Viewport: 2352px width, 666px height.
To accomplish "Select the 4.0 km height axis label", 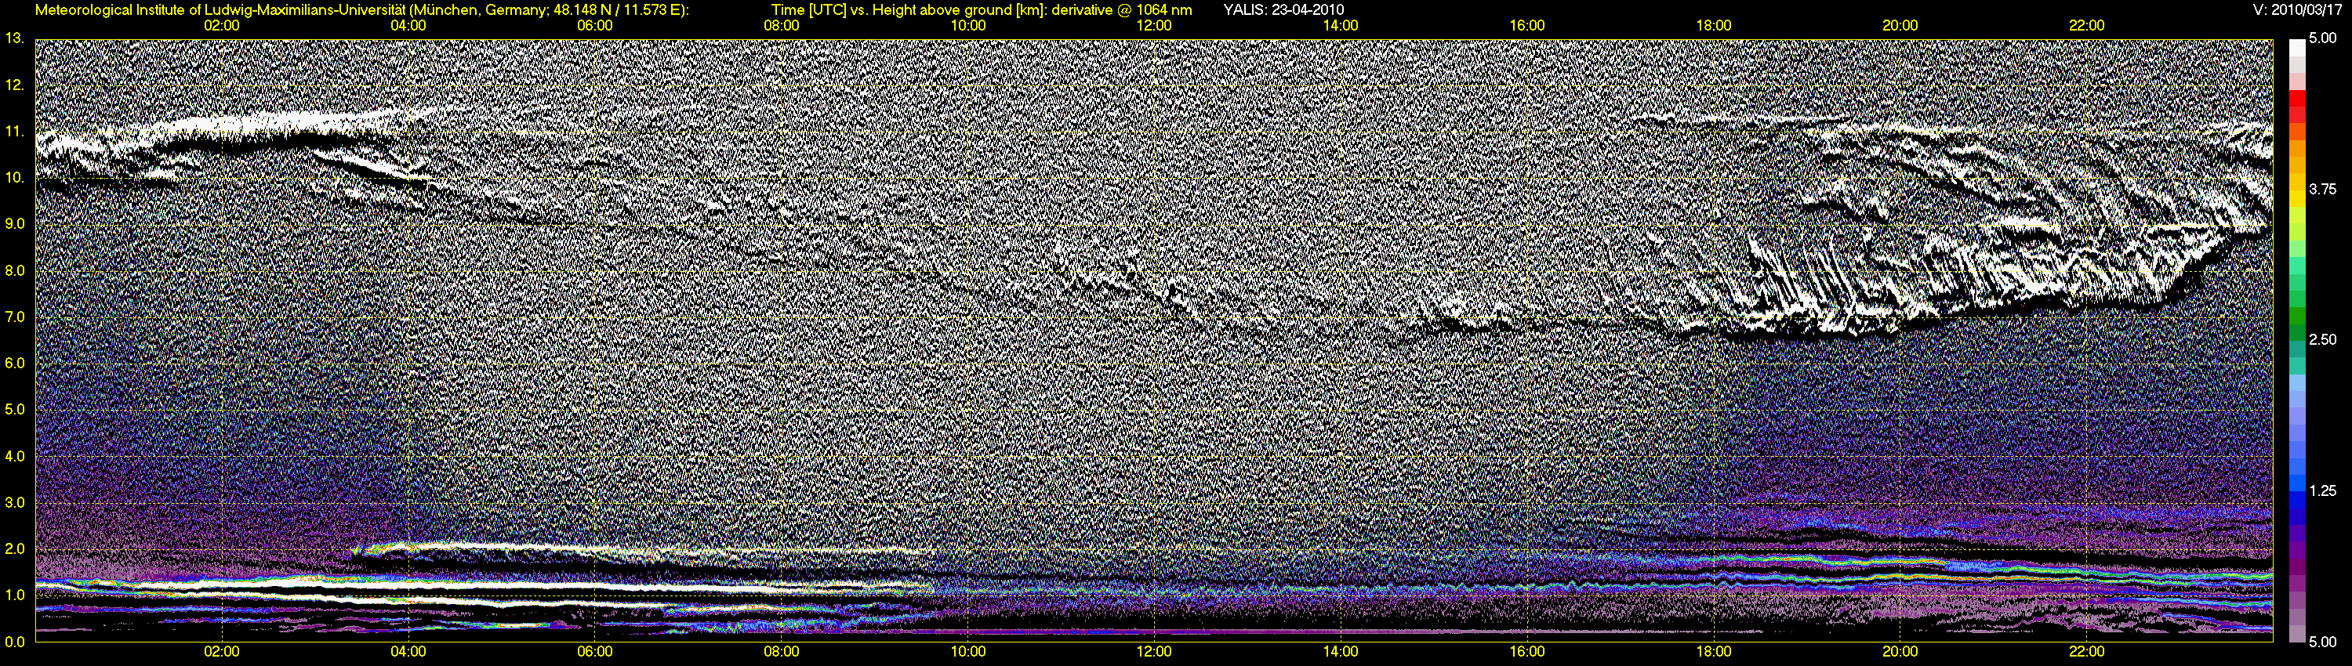I will point(13,455).
